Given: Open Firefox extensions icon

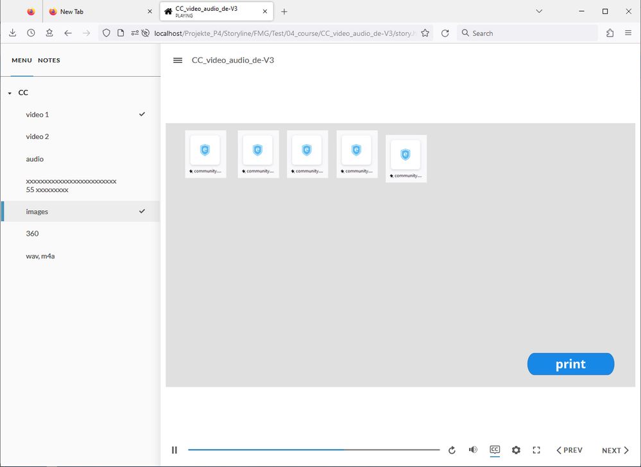Looking at the screenshot, I should point(610,33).
